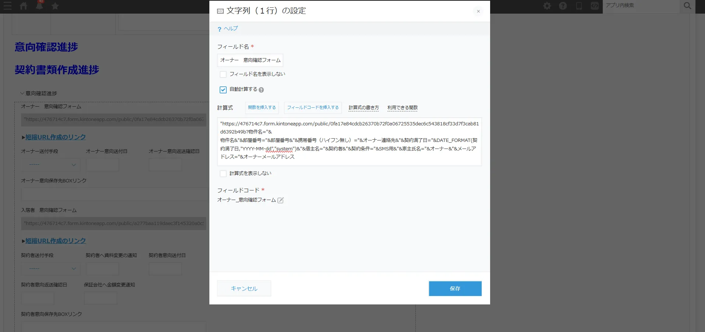Open the hamburger menu in top bar
Viewport: 705px width, 332px height.
tap(7, 6)
